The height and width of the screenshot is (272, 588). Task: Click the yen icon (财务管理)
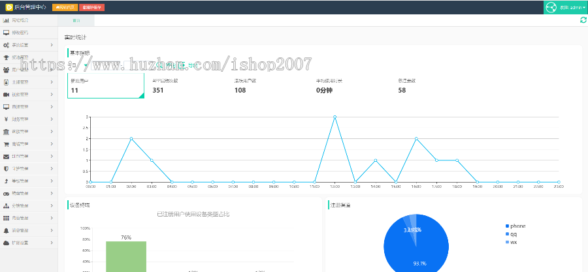click(x=6, y=119)
